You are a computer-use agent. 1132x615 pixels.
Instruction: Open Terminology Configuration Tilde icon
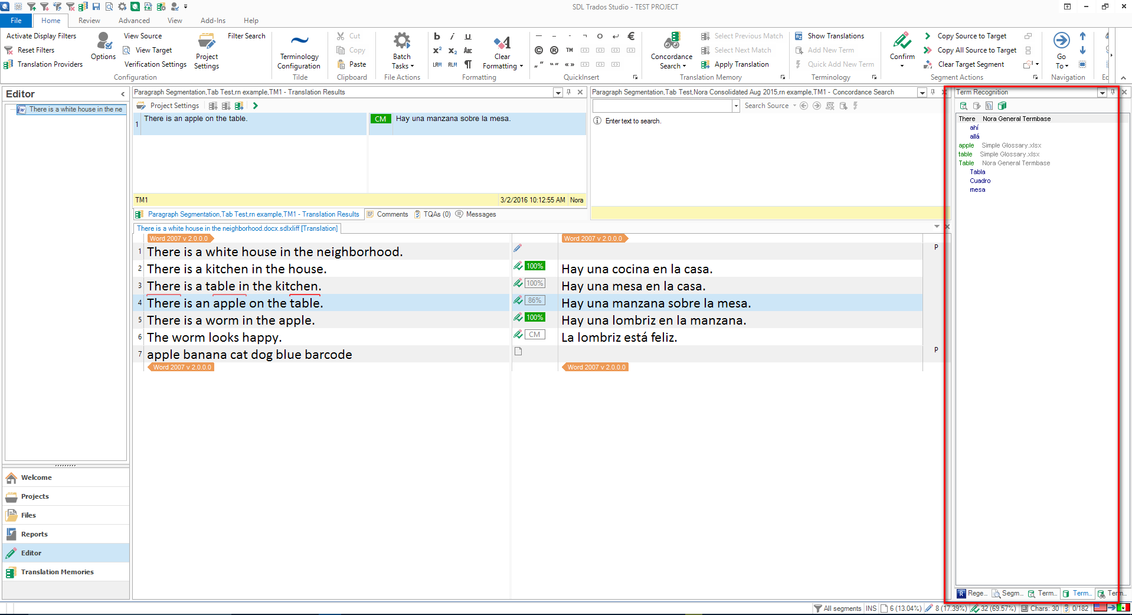point(300,40)
